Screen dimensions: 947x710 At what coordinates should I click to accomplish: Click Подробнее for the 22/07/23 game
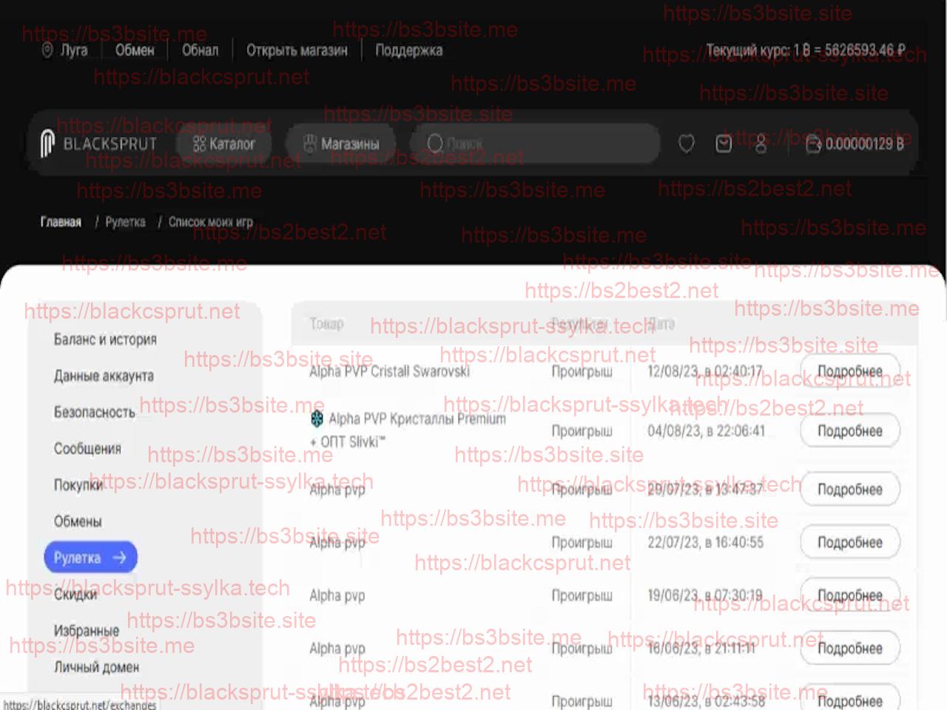click(x=850, y=543)
